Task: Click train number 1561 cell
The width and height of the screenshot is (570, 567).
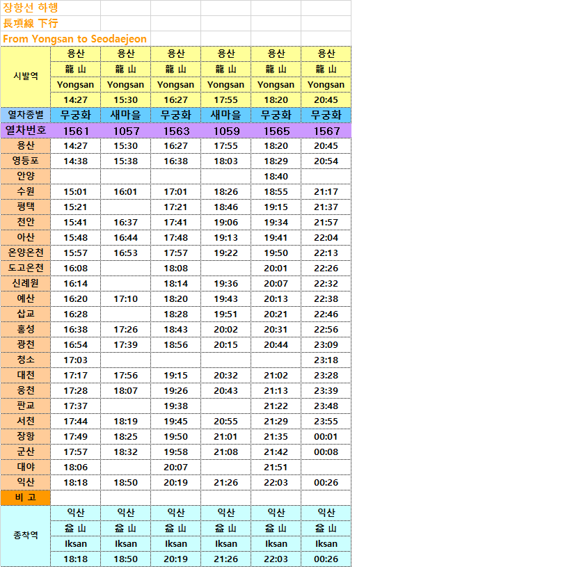Action: point(76,131)
